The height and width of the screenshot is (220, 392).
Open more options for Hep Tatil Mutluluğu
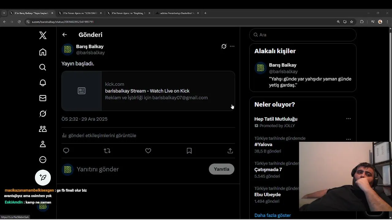click(x=349, y=119)
